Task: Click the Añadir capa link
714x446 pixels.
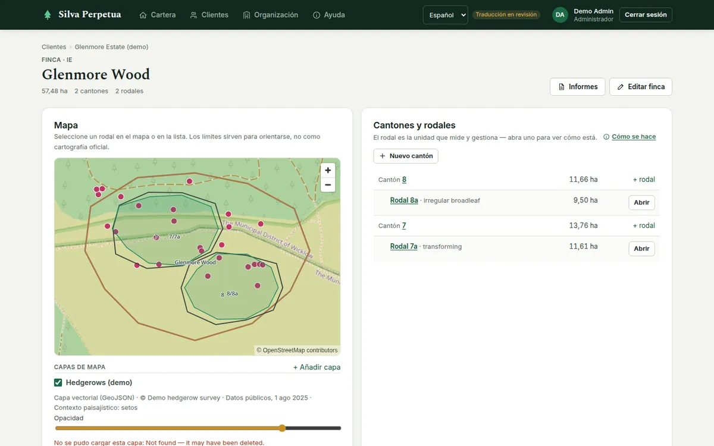Action: 317,368
